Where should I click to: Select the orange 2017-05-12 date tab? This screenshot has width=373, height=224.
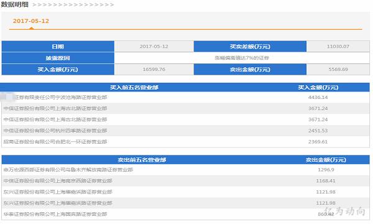(31, 21)
